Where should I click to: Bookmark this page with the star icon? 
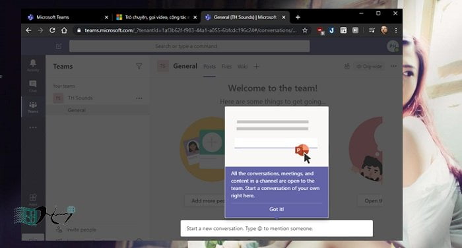305,30
